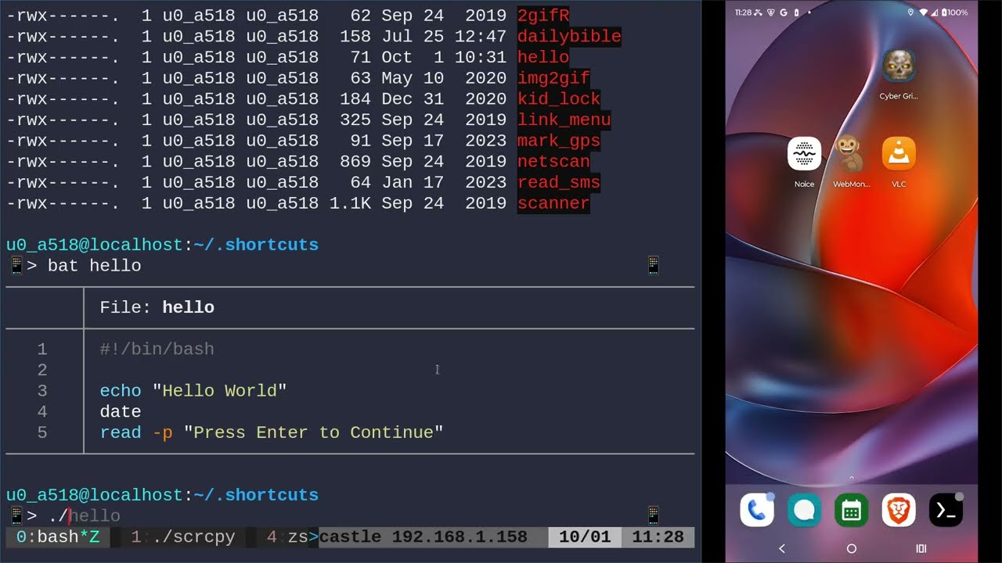Click the 1.1K size of scanner
The width and height of the screenshot is (1002, 563).
pos(350,203)
